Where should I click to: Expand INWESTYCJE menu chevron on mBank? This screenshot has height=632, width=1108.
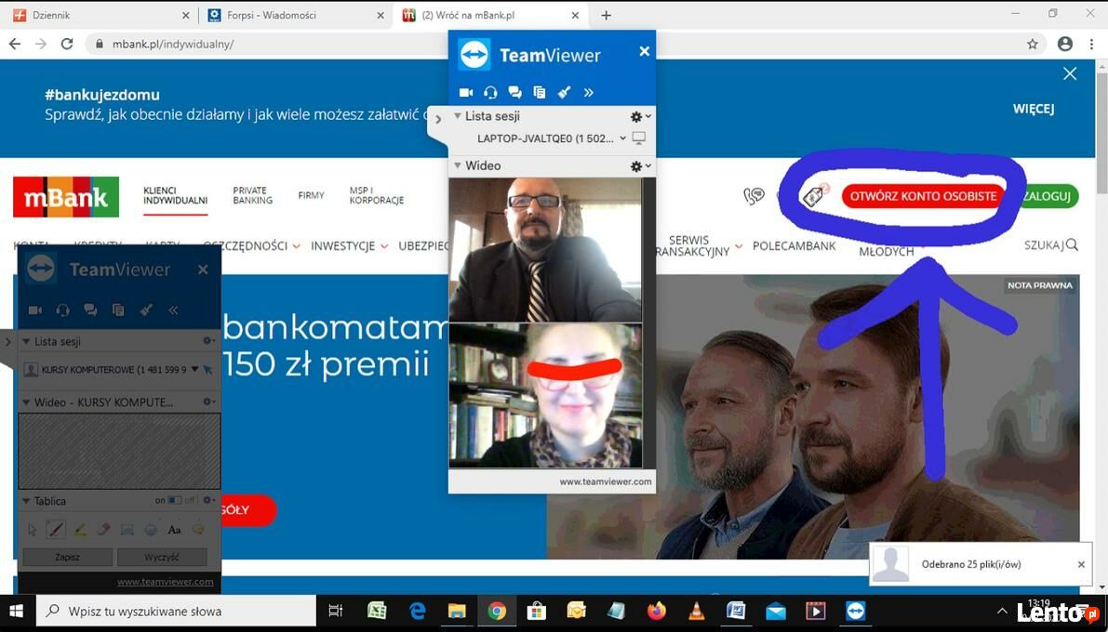click(x=384, y=245)
